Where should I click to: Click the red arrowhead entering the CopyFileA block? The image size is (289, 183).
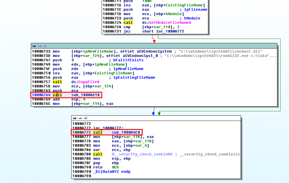[x=154, y=41]
